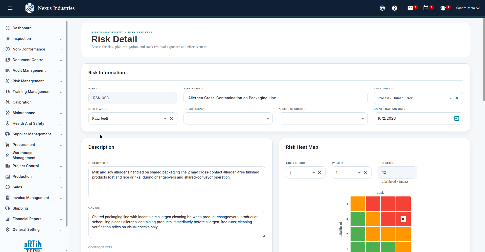Expand the Risk Management menu

[x=34, y=81]
